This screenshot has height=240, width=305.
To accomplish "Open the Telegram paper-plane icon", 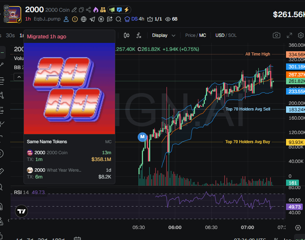I will [93, 19].
